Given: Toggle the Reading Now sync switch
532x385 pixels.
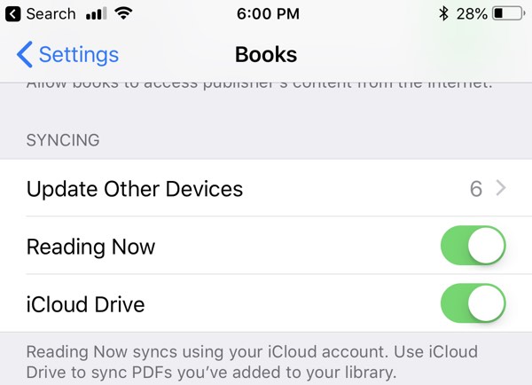Looking at the screenshot, I should pyautogui.click(x=473, y=246).
